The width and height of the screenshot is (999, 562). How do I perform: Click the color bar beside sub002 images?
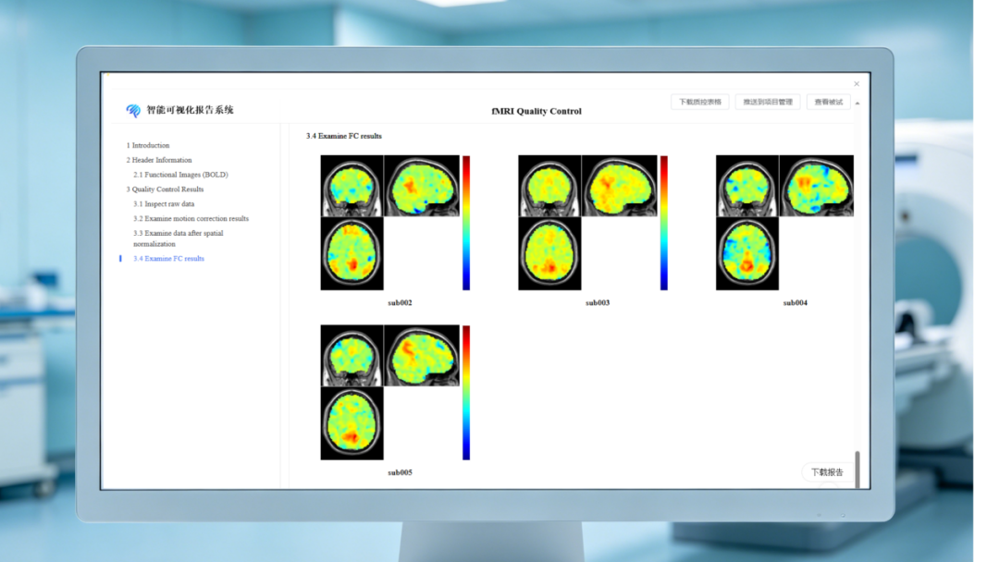(466, 223)
